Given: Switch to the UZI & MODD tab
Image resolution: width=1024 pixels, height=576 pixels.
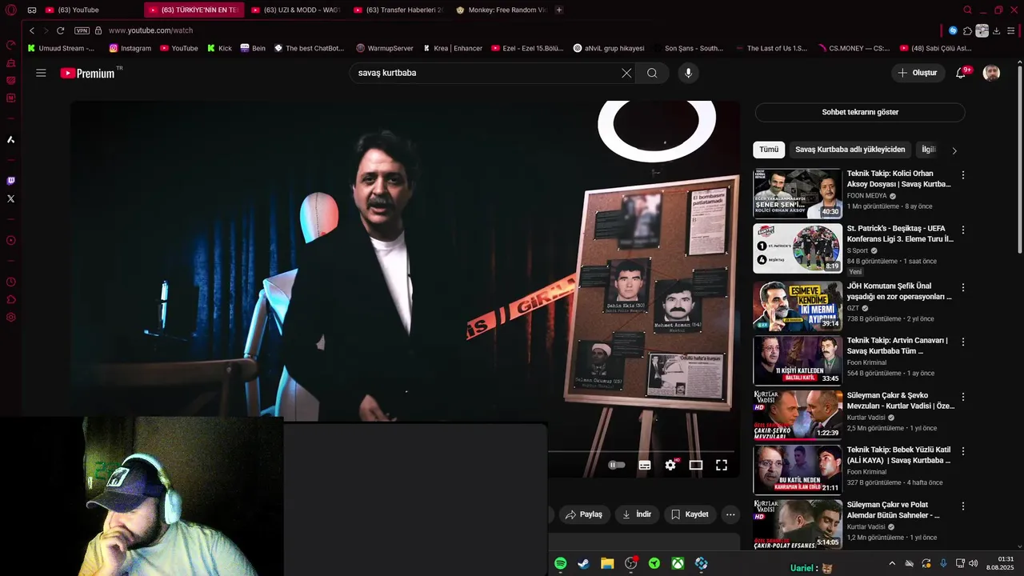Looking at the screenshot, I should tap(296, 10).
